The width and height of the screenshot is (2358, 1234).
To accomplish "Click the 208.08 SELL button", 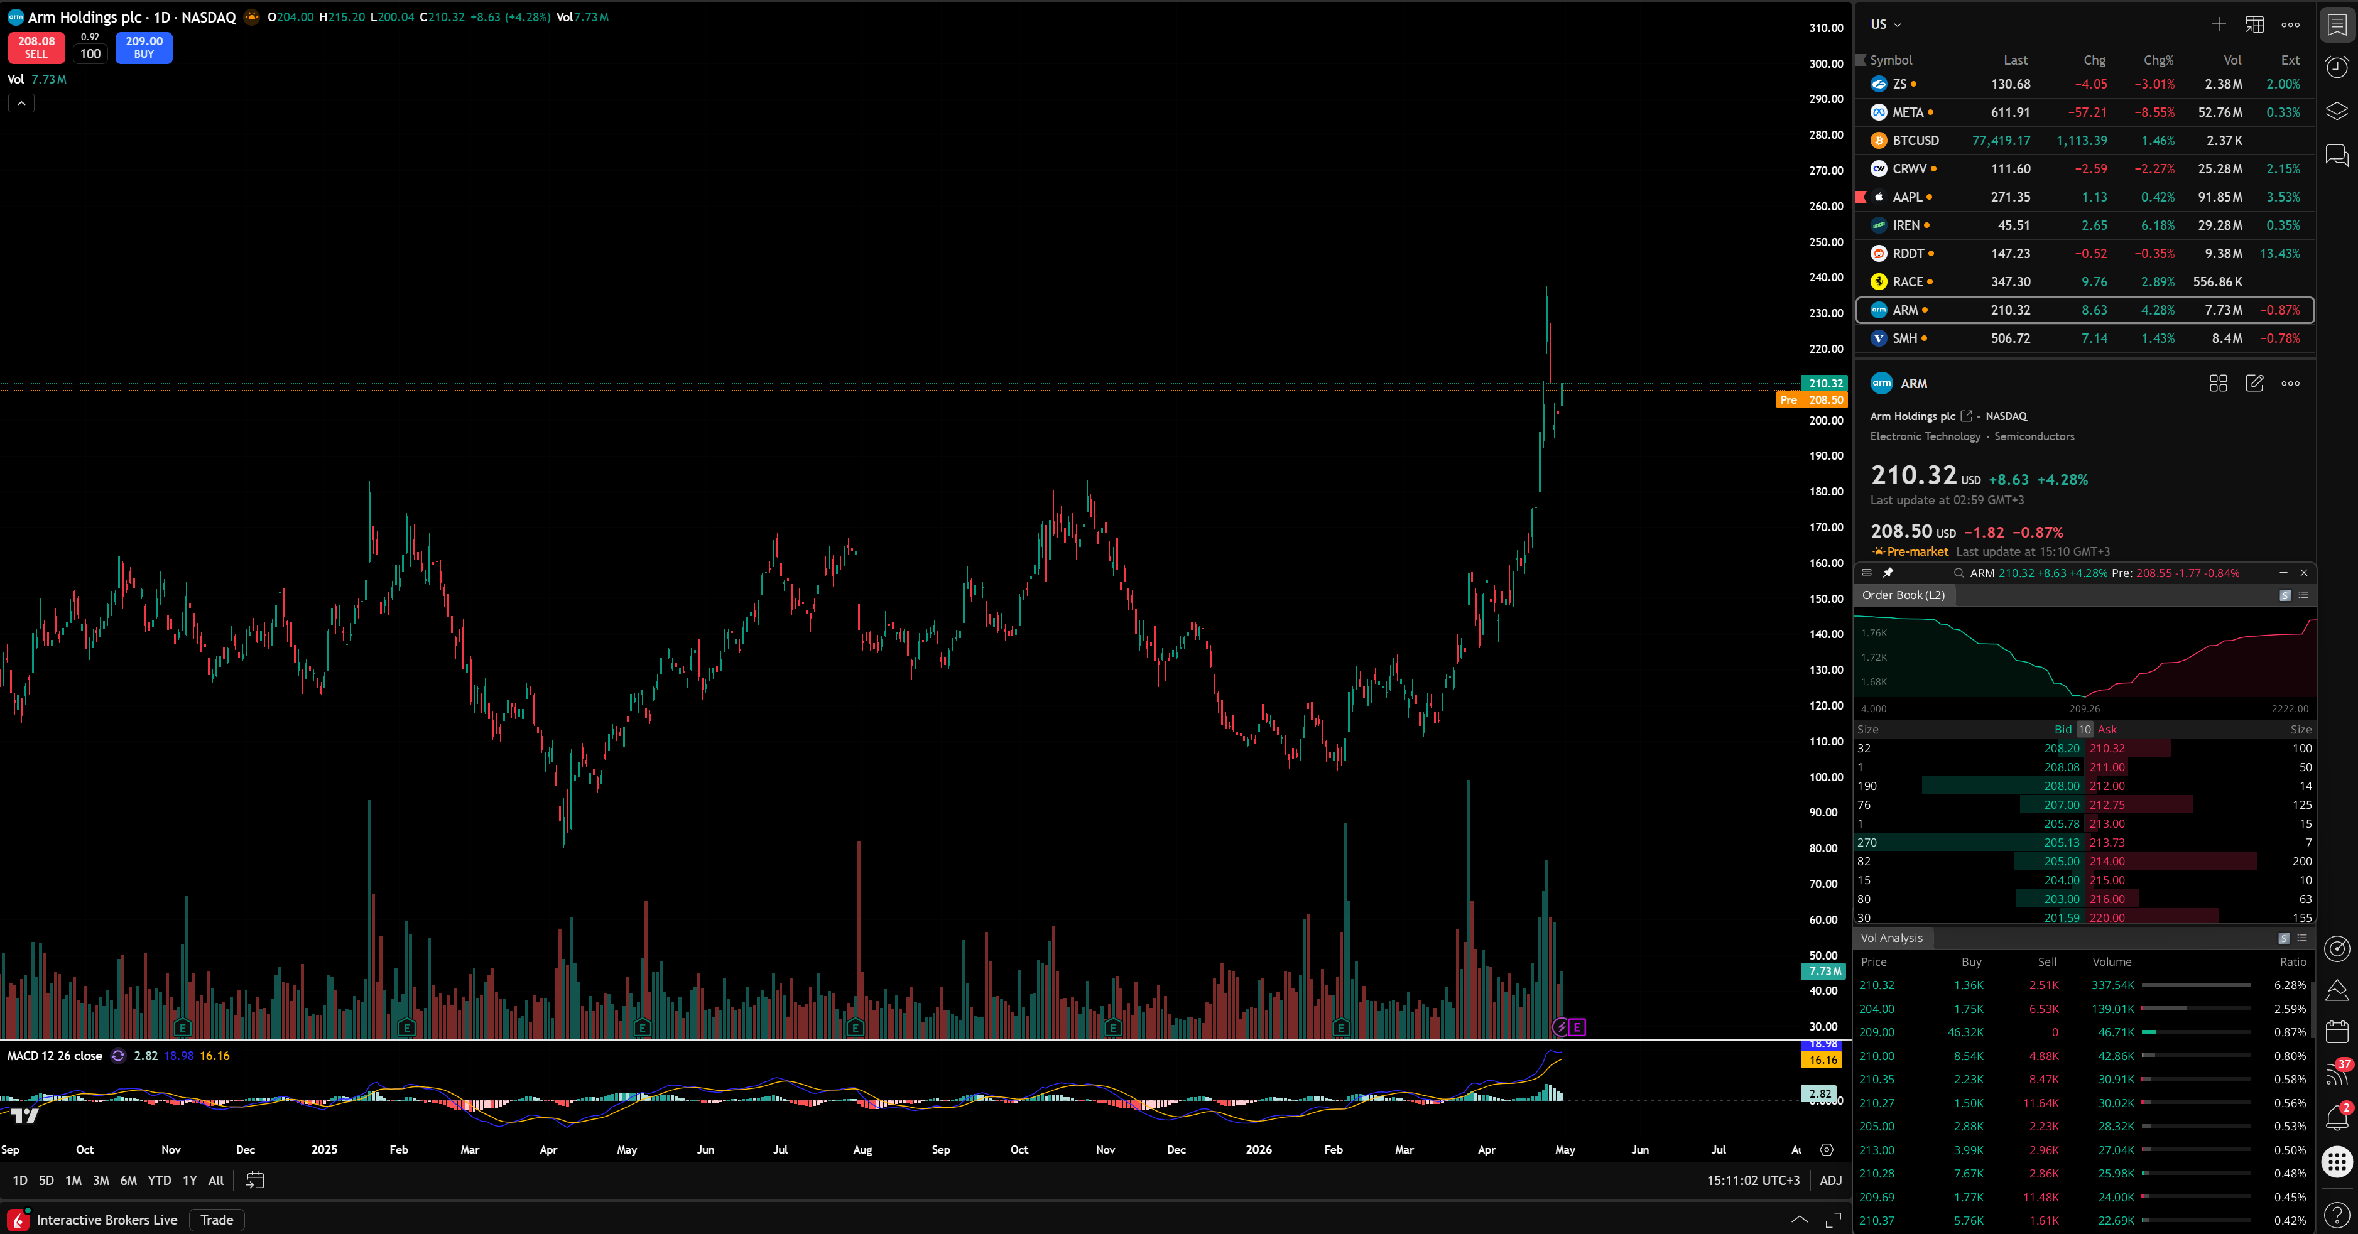I will pyautogui.click(x=36, y=46).
